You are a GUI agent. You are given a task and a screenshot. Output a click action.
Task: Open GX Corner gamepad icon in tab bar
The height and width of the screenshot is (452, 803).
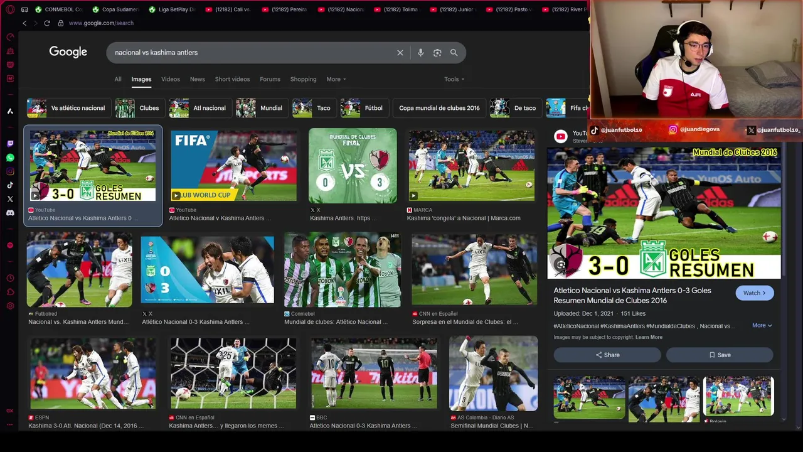24,9
